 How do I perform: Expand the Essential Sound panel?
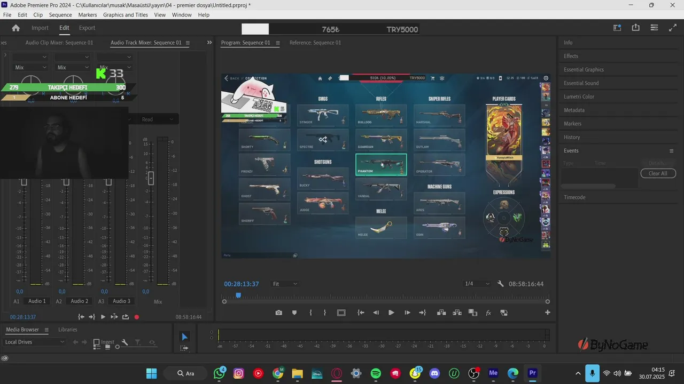[581, 83]
